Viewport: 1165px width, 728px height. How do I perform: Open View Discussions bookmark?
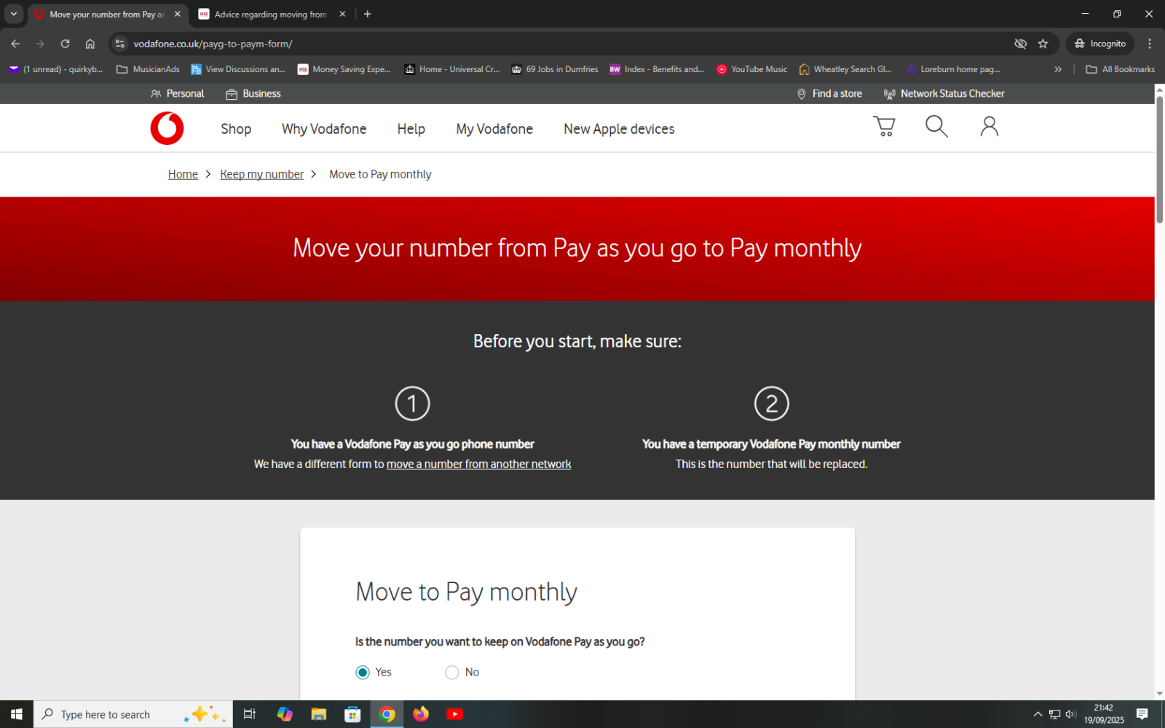pyautogui.click(x=238, y=69)
